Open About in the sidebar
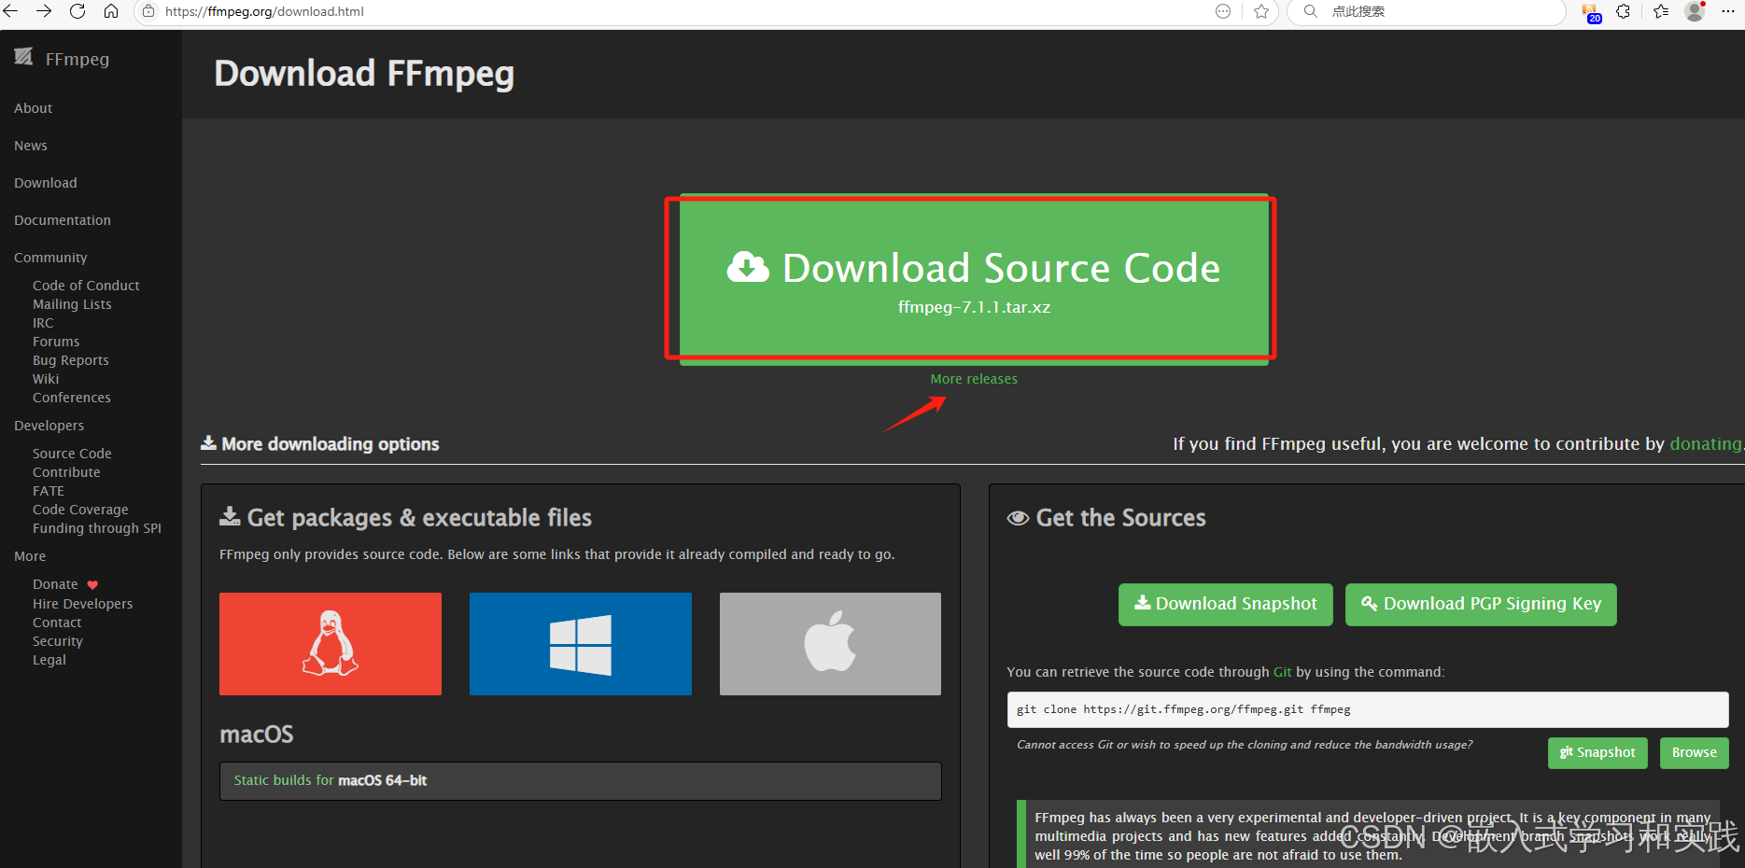Image resolution: width=1745 pixels, height=868 pixels. (34, 108)
